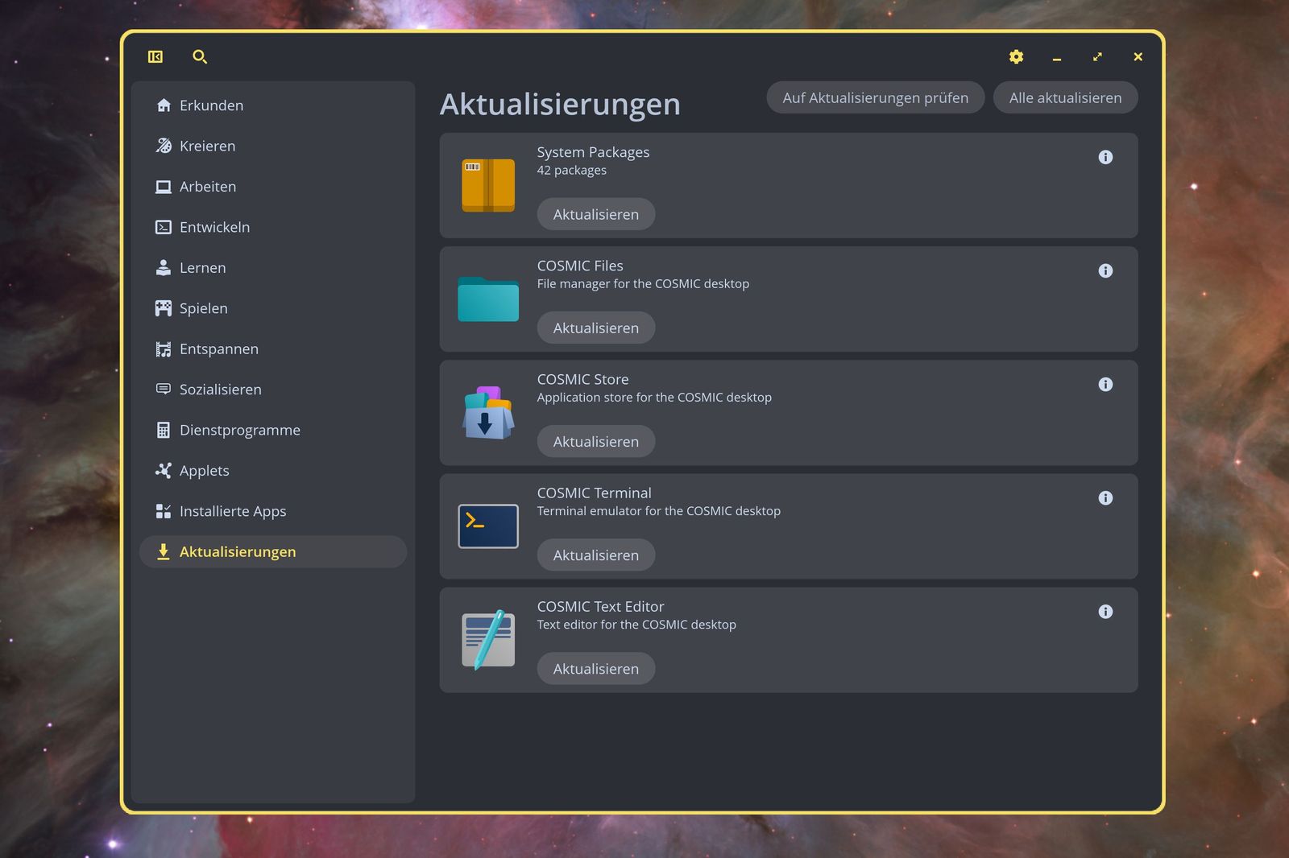Open the Sozialisieren category

[x=273, y=390]
